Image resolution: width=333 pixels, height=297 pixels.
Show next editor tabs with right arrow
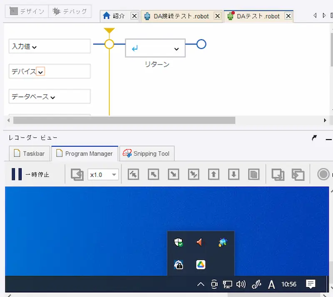(x=324, y=15)
